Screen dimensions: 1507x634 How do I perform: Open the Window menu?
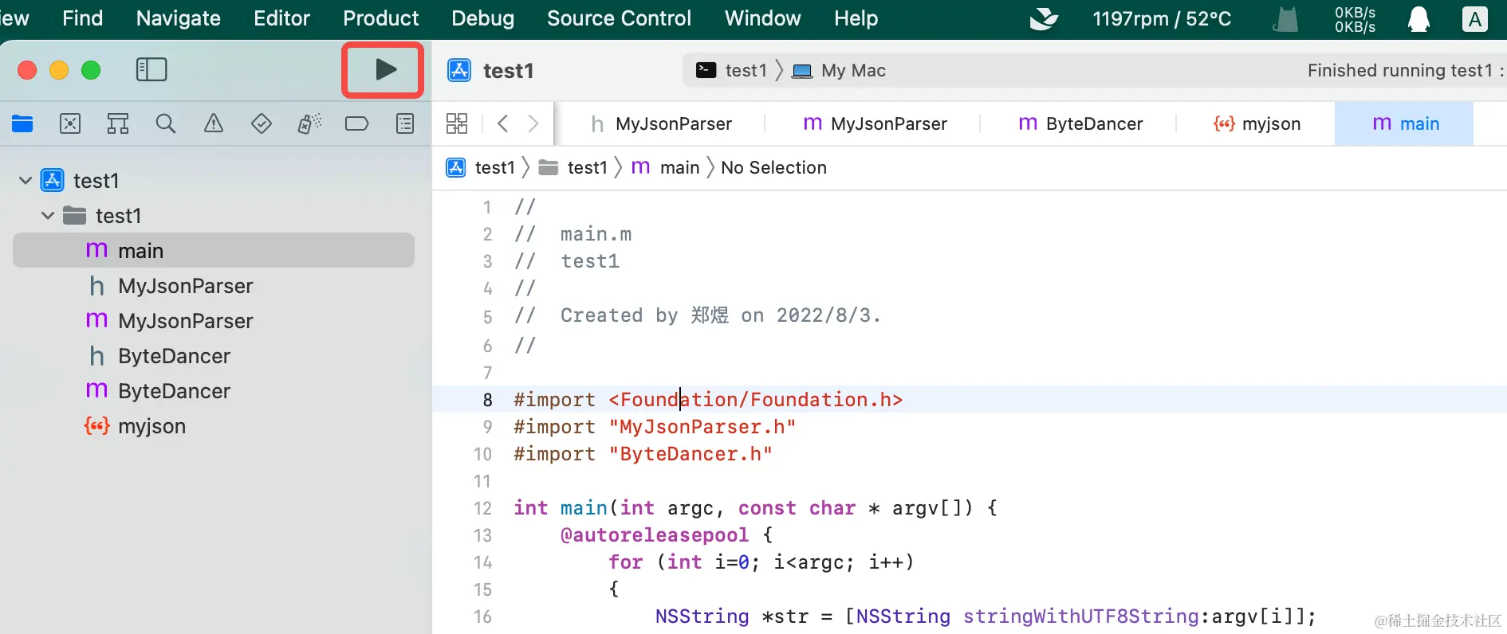click(762, 18)
